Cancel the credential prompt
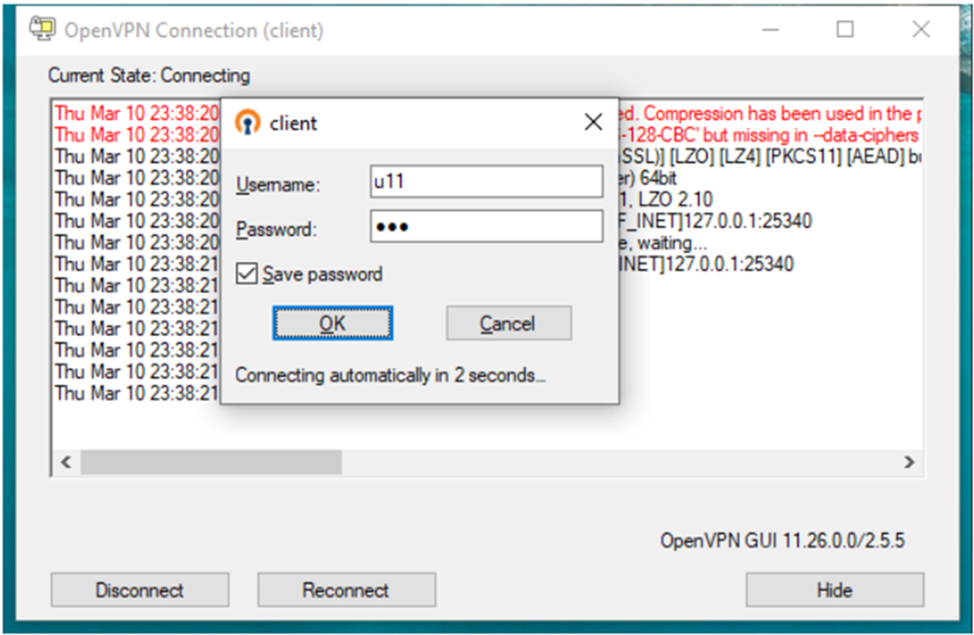This screenshot has height=635, width=974. (x=508, y=323)
